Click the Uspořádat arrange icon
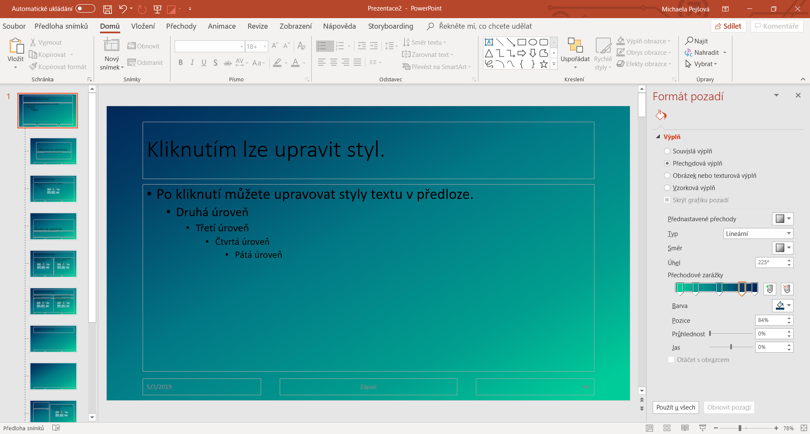 (x=575, y=46)
